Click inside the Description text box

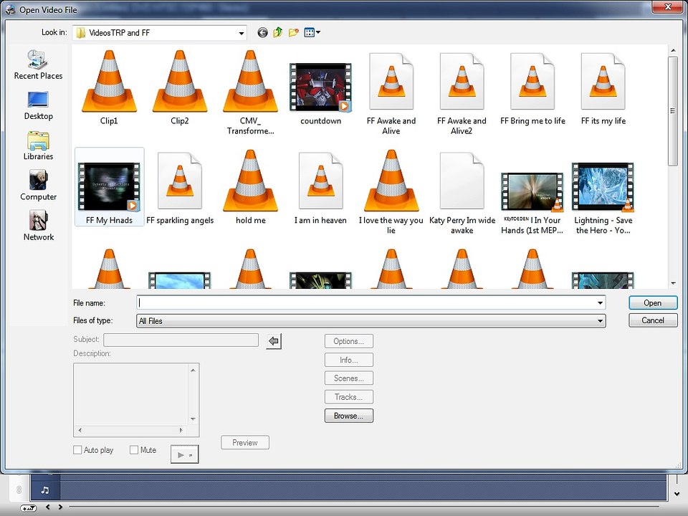click(x=130, y=394)
